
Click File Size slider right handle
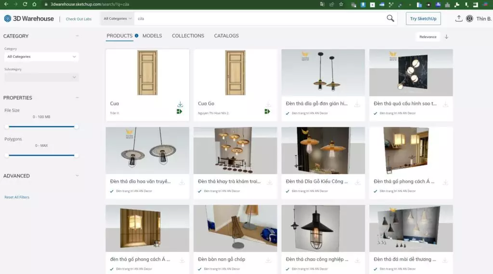77,127
